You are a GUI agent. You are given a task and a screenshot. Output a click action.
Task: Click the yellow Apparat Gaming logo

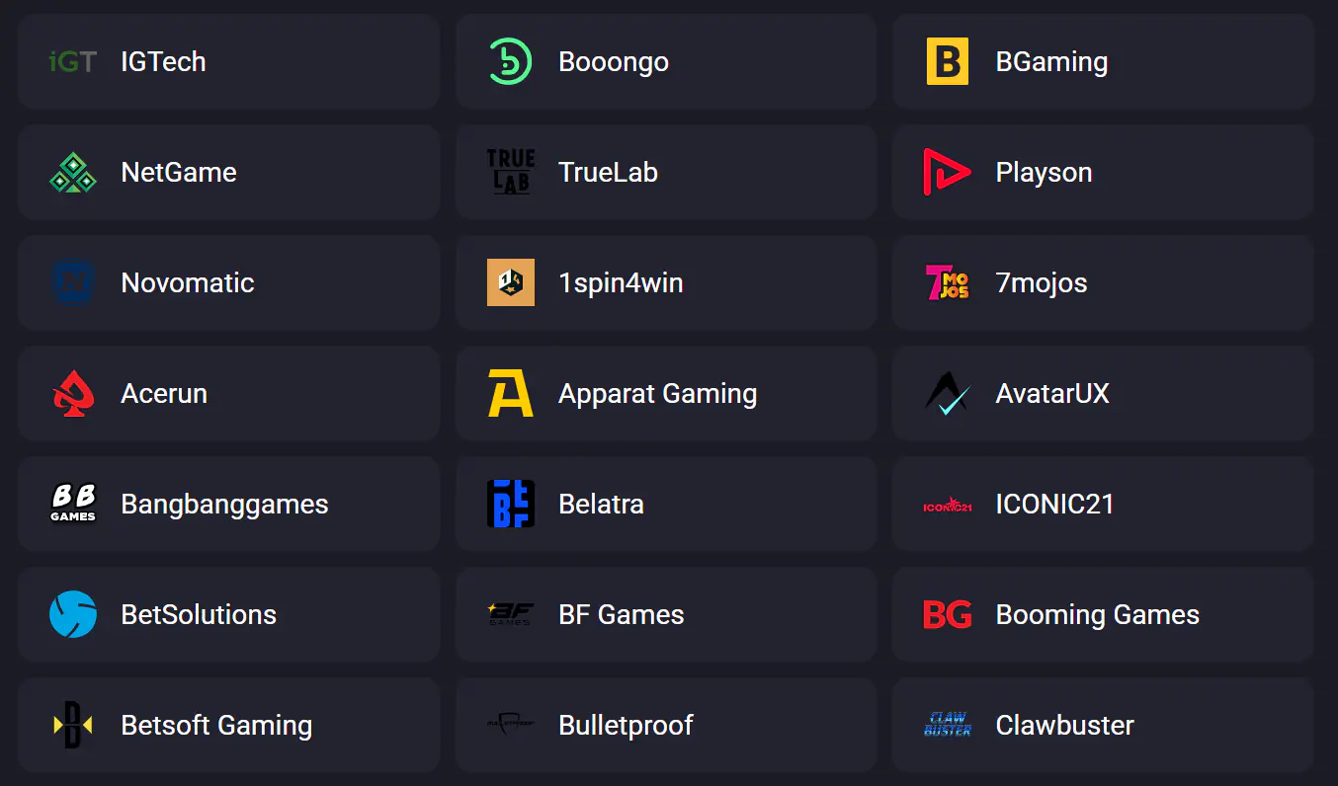pyautogui.click(x=511, y=394)
